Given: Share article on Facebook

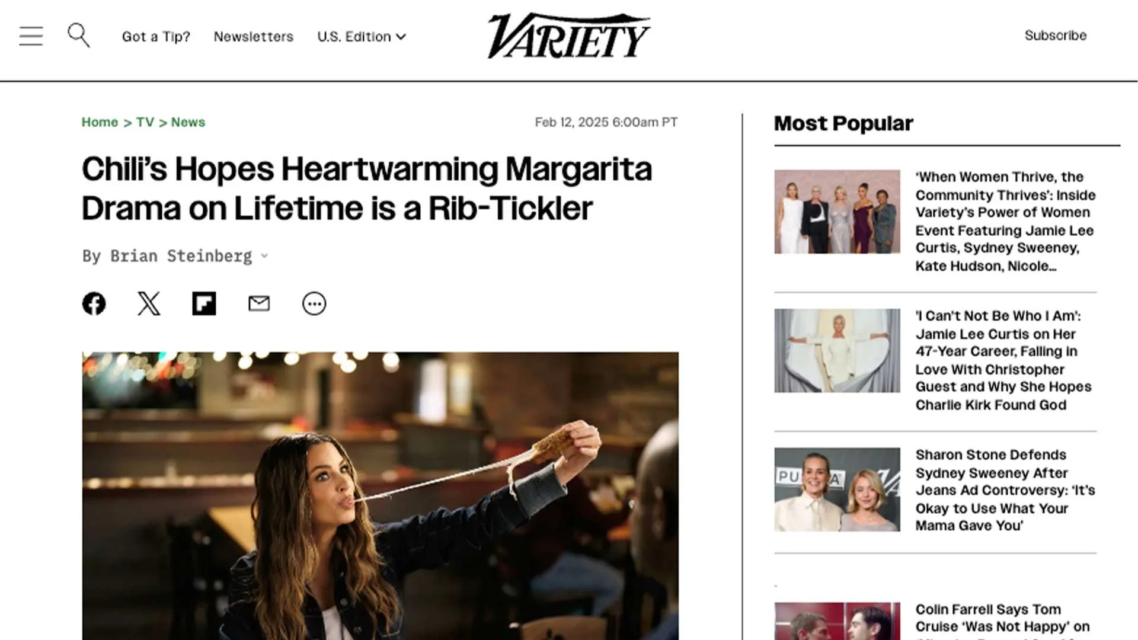Looking at the screenshot, I should point(94,303).
